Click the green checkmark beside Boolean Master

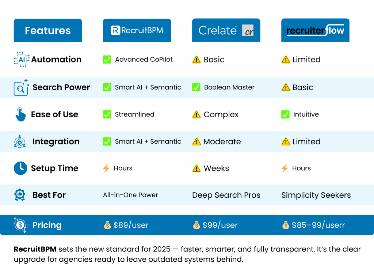196,87
